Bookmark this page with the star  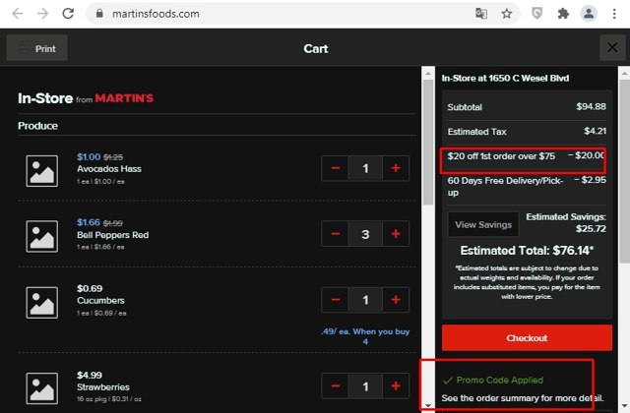[x=507, y=14]
